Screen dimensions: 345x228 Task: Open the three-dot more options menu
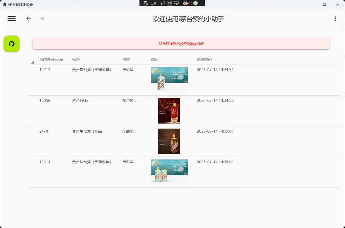(x=335, y=19)
